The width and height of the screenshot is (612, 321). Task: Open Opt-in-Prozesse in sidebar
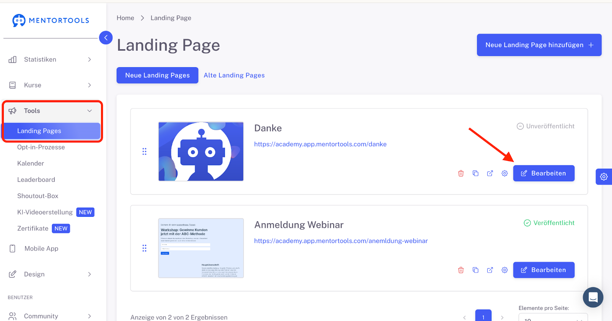[41, 147]
